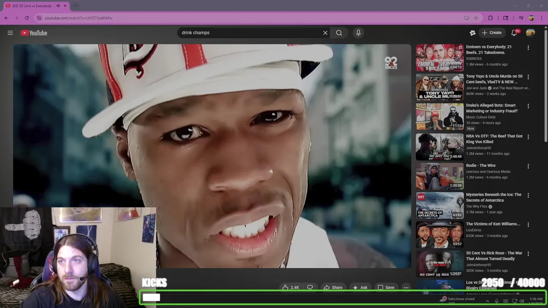Screen dimensions: 548x308
Task: Open the tab search icon in toolbar
Action: click(x=506, y=18)
